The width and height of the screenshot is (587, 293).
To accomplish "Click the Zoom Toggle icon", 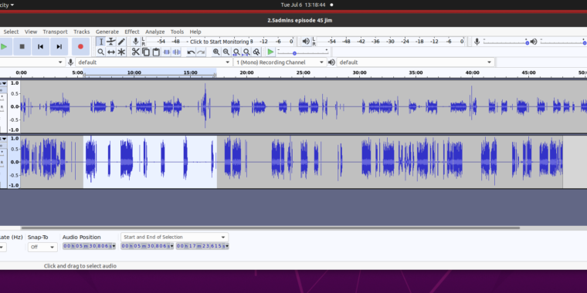I will click(x=256, y=52).
